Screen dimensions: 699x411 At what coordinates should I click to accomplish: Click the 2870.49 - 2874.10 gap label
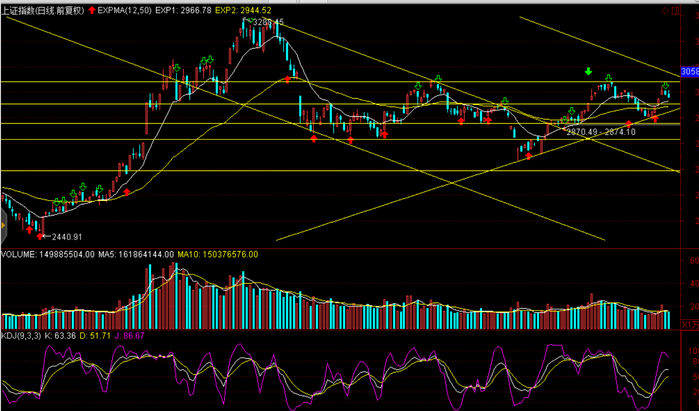[601, 132]
